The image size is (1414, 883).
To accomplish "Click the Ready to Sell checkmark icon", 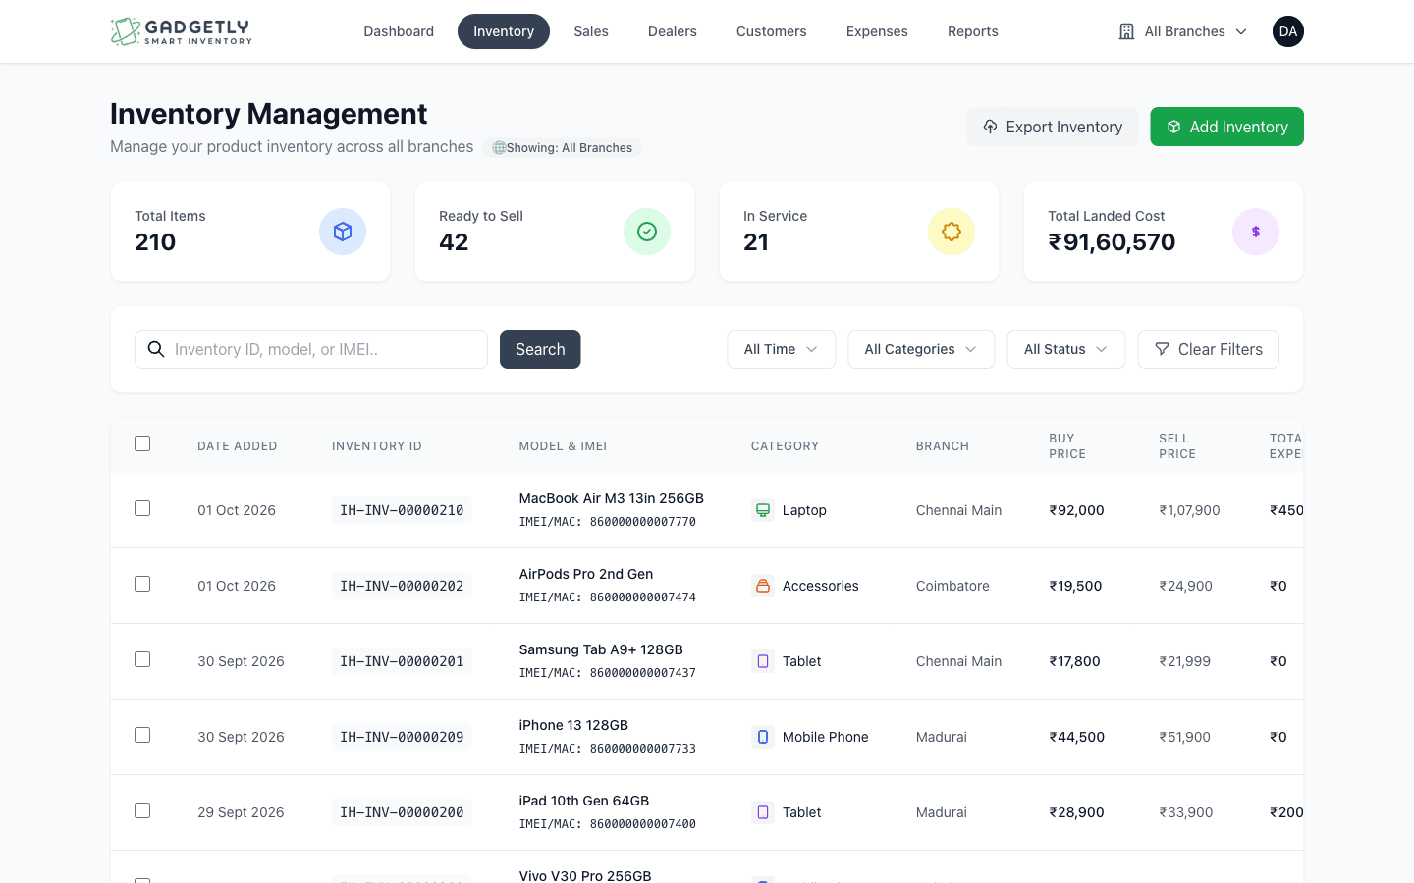I will click(647, 232).
